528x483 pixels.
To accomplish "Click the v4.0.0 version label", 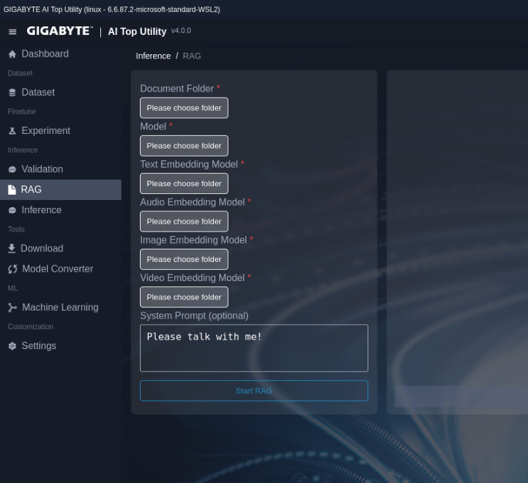I will click(x=181, y=30).
